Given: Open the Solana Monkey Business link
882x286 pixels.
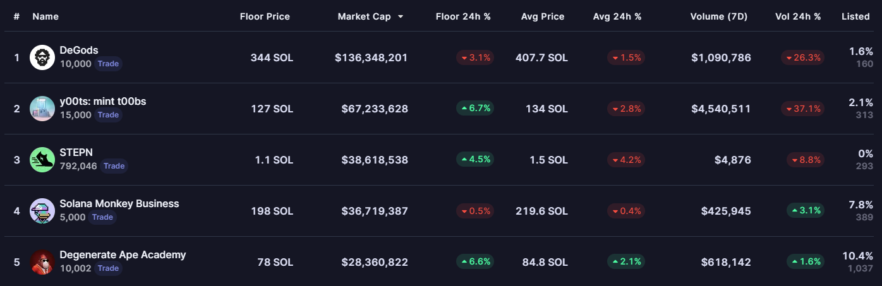Looking at the screenshot, I should (x=119, y=204).
